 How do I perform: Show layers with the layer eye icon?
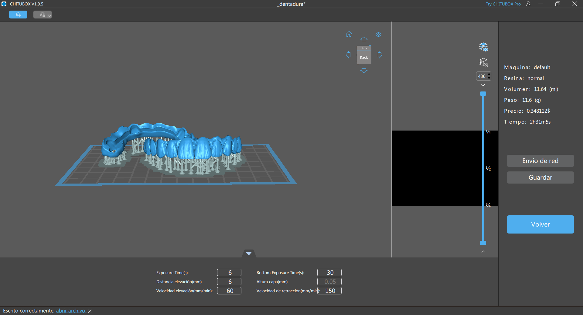click(483, 47)
